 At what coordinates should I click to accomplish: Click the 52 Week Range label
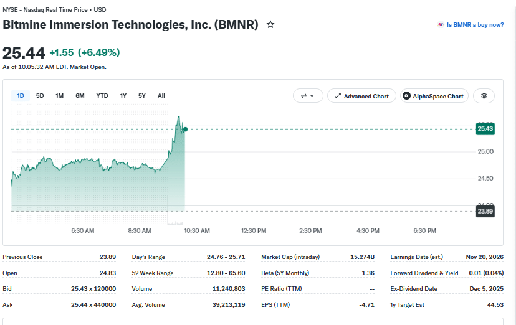153,273
